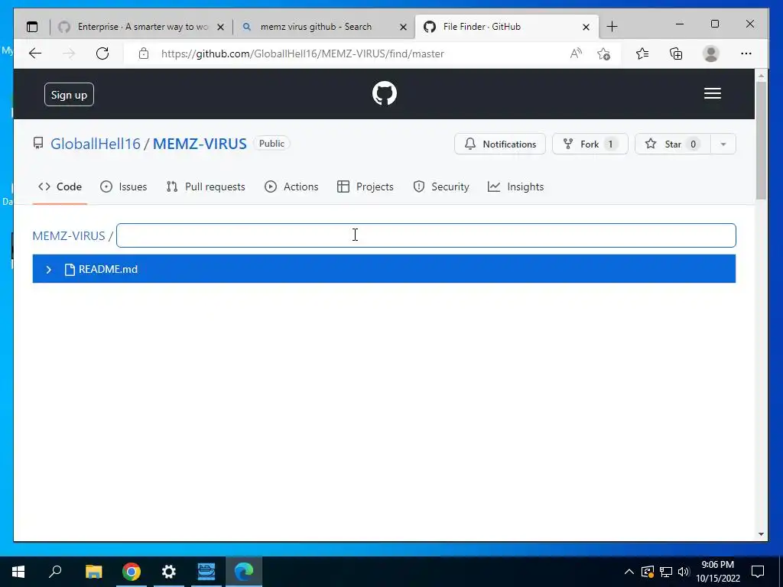Activate the Read aloud icon in address bar
Screen dimensions: 783x587
coord(576,54)
